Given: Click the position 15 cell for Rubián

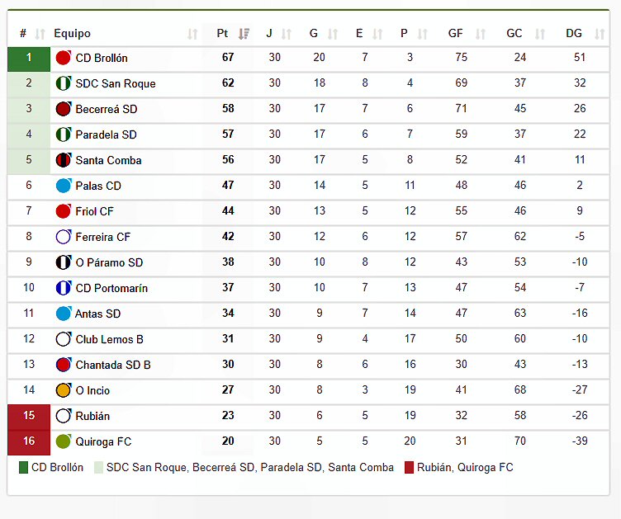Looking at the screenshot, I should [29, 416].
